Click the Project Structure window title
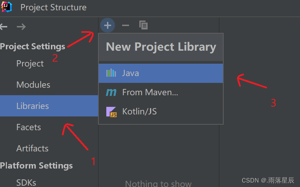The height and width of the screenshot is (187, 300). [53, 8]
